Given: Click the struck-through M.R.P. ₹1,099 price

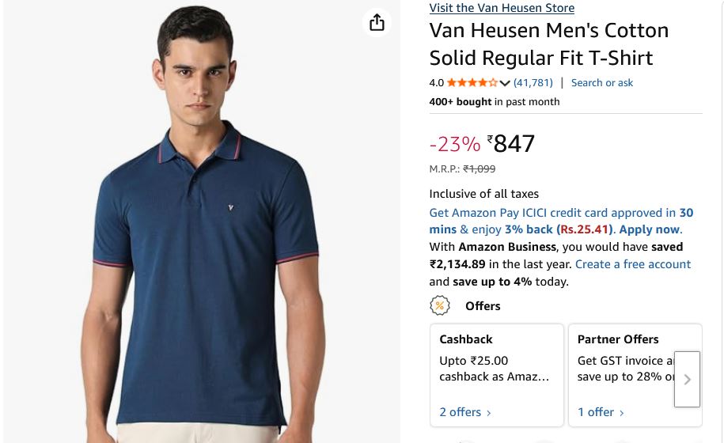Looking at the screenshot, I should (479, 168).
